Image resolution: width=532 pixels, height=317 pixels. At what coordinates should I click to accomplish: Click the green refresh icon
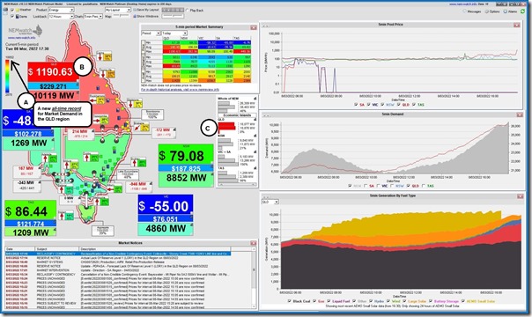523,11
